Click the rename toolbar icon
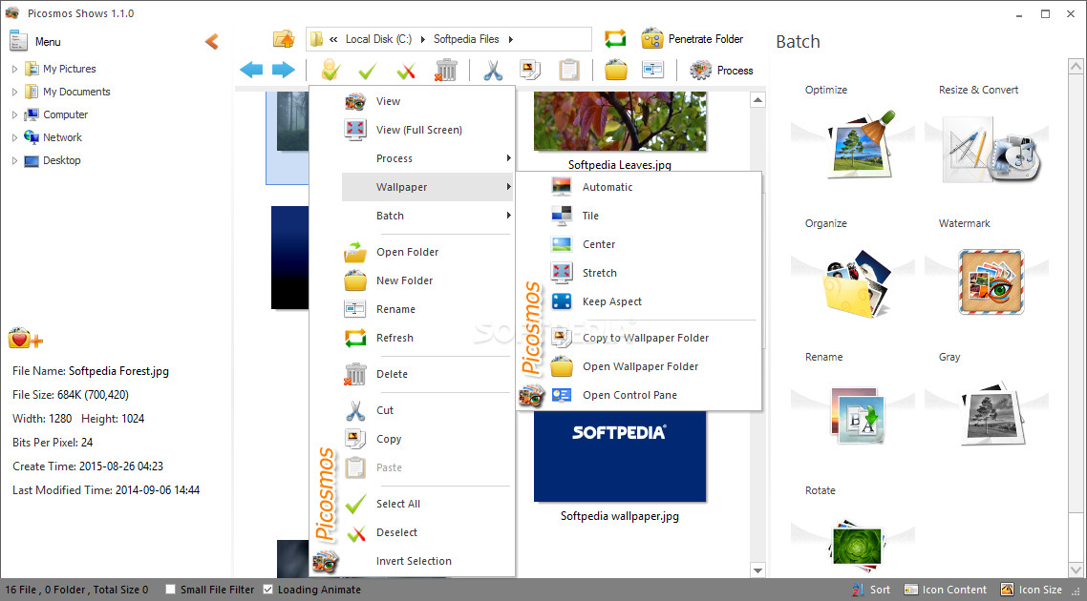This screenshot has width=1087, height=601. coord(652,70)
